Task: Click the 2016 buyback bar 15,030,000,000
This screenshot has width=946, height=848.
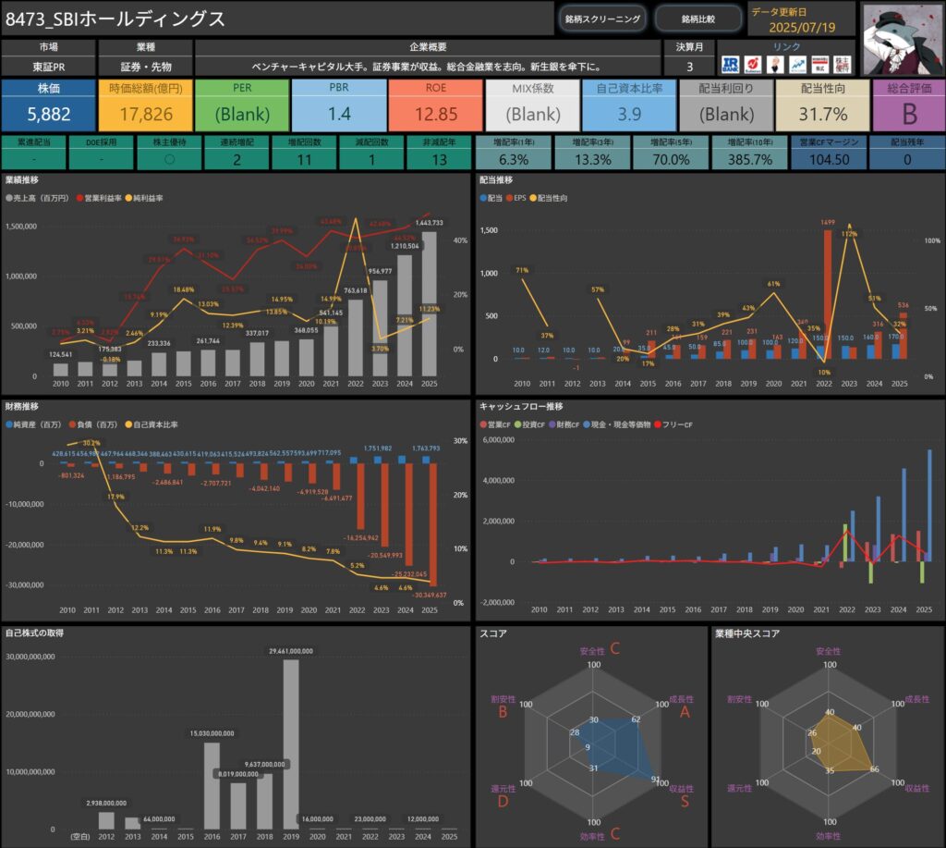Action: (212, 786)
